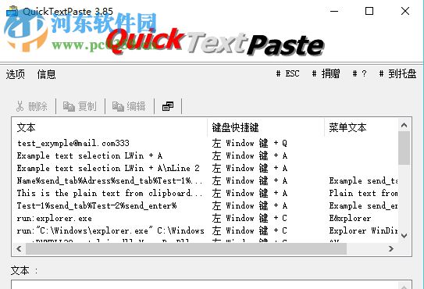Sort by the 文本 column header
424x289 pixels.
(x=110, y=127)
